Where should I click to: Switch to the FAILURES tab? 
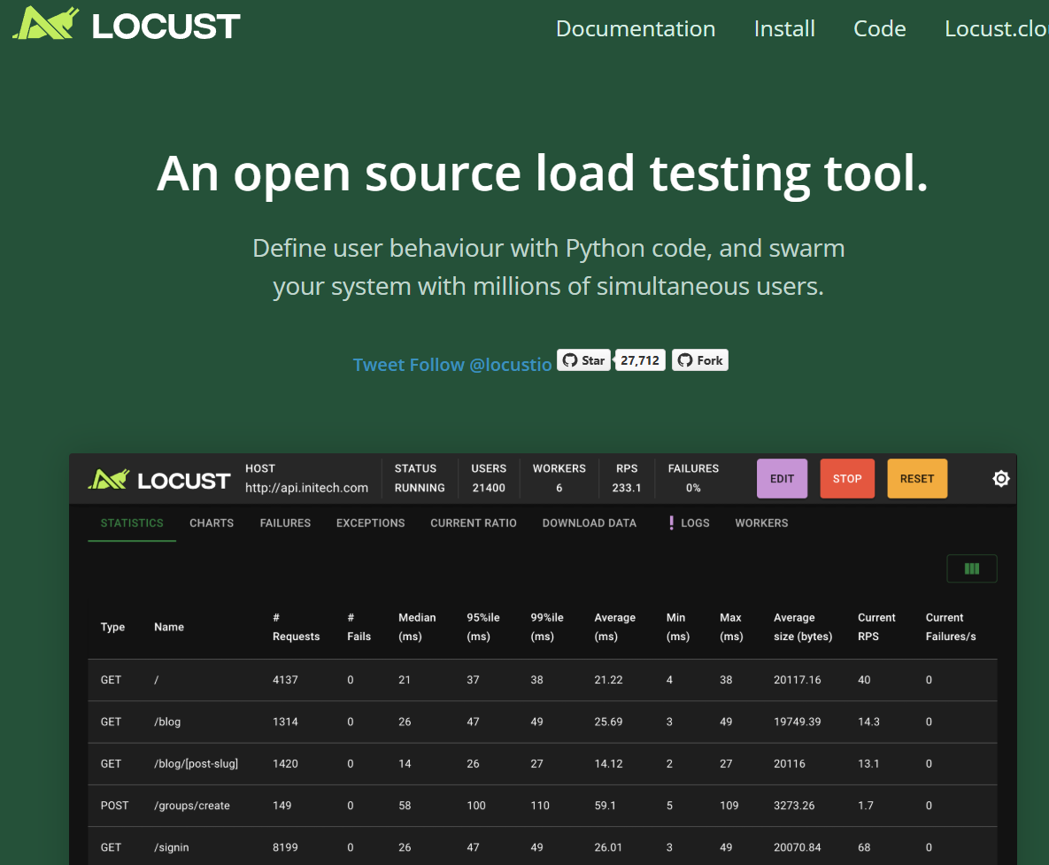click(285, 523)
